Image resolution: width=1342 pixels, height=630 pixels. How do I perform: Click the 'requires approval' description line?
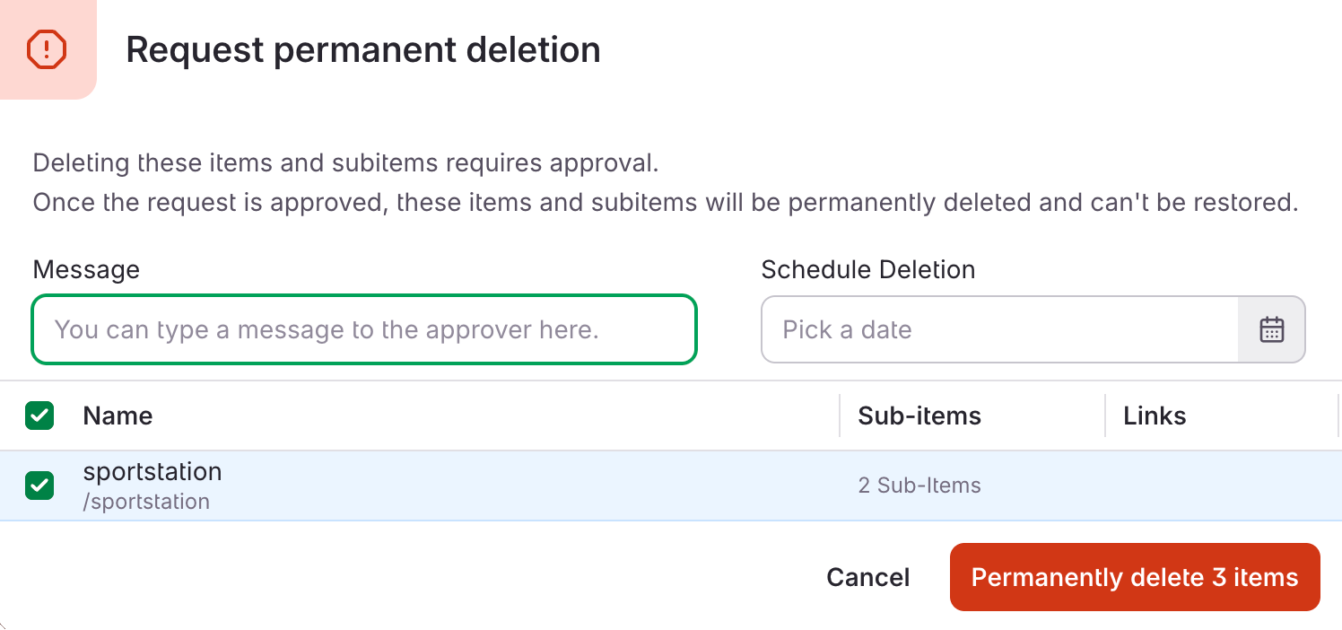click(345, 163)
